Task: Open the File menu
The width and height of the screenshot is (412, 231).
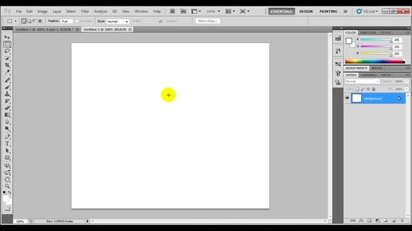Action: [19, 12]
